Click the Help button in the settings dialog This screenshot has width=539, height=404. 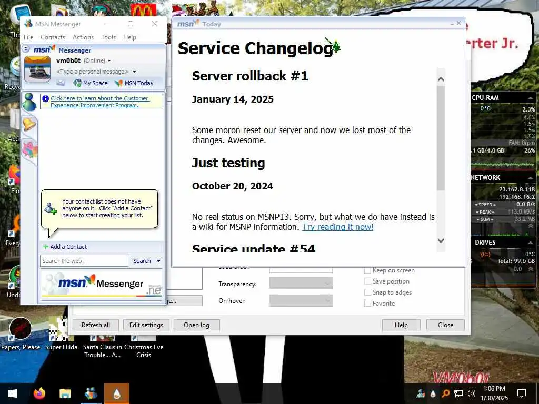point(401,325)
